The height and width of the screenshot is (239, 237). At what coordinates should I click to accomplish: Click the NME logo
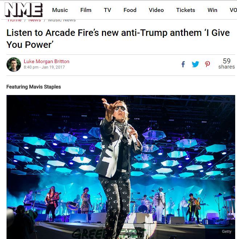[24, 10]
